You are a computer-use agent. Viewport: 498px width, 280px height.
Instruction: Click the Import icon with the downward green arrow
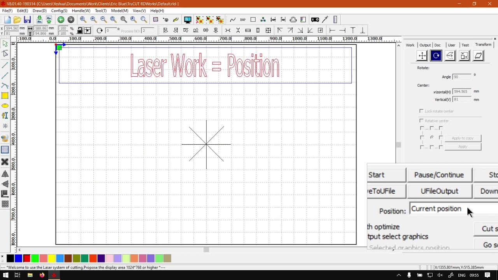[x=39, y=20]
